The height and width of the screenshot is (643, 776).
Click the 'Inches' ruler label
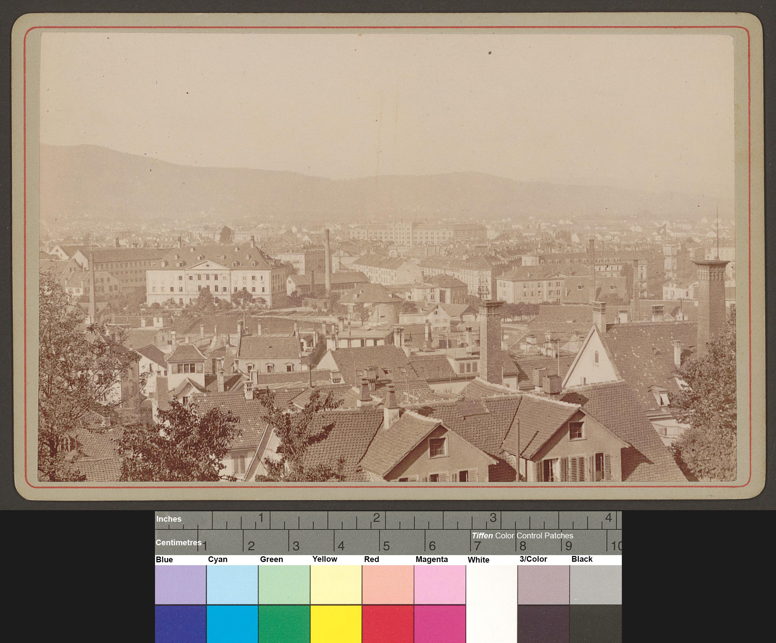pos(169,519)
